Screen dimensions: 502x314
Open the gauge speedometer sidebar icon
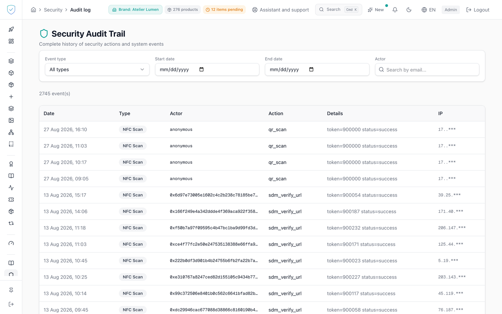[x=11, y=243]
